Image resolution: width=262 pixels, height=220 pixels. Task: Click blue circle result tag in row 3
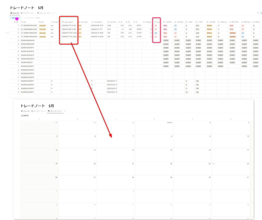click(156, 33)
